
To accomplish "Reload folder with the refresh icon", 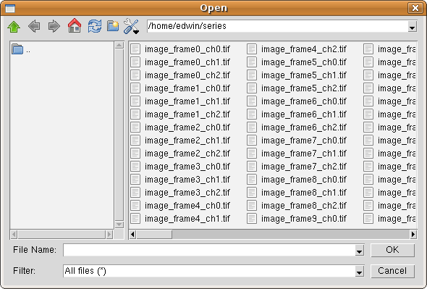I will [95, 27].
